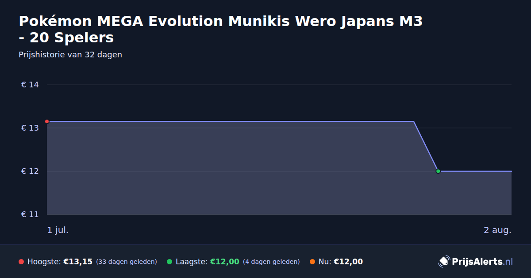Click the orange Nu legend dot

(x=312, y=262)
